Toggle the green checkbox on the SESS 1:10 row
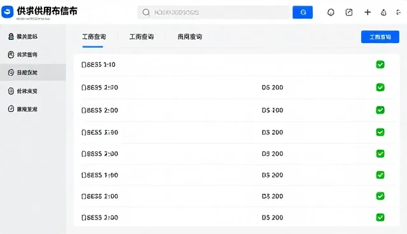The height and width of the screenshot is (234, 407). click(380, 65)
